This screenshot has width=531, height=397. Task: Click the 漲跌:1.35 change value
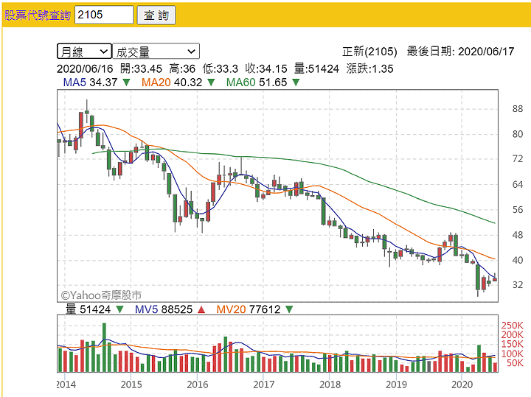pyautogui.click(x=369, y=68)
